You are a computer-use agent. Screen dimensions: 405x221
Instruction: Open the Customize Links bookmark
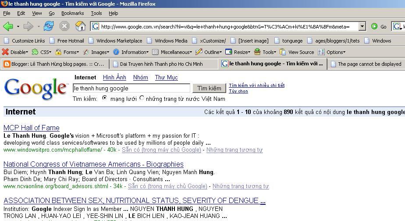tap(25, 41)
